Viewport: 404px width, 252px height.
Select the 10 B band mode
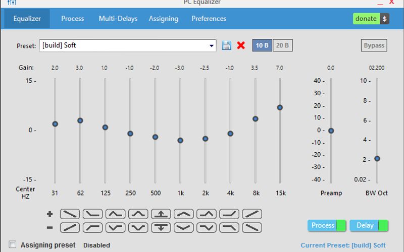(262, 45)
